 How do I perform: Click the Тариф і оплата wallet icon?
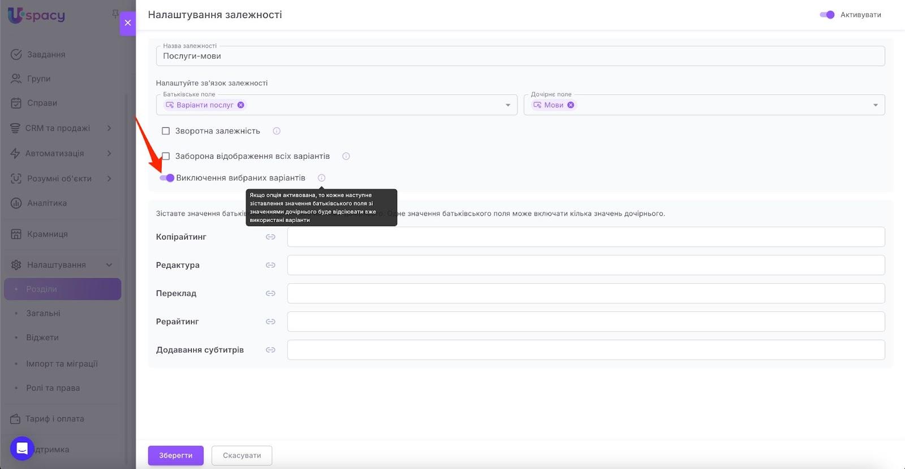pyautogui.click(x=15, y=419)
